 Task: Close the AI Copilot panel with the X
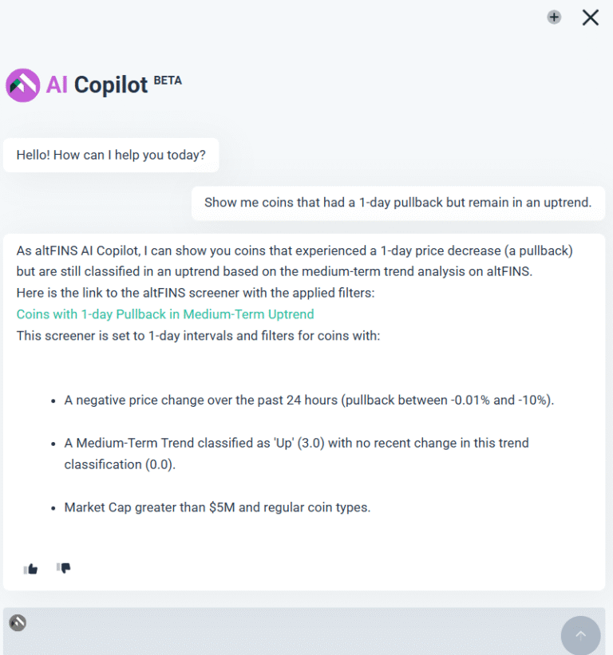[590, 17]
